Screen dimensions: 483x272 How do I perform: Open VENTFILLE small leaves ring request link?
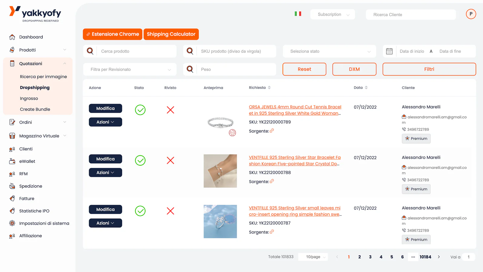pos(295,211)
